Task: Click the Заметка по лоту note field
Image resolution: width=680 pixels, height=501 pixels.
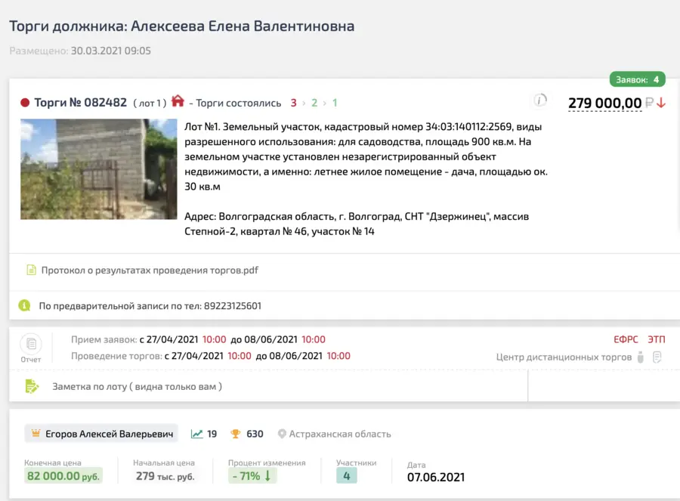Action: 268,386
